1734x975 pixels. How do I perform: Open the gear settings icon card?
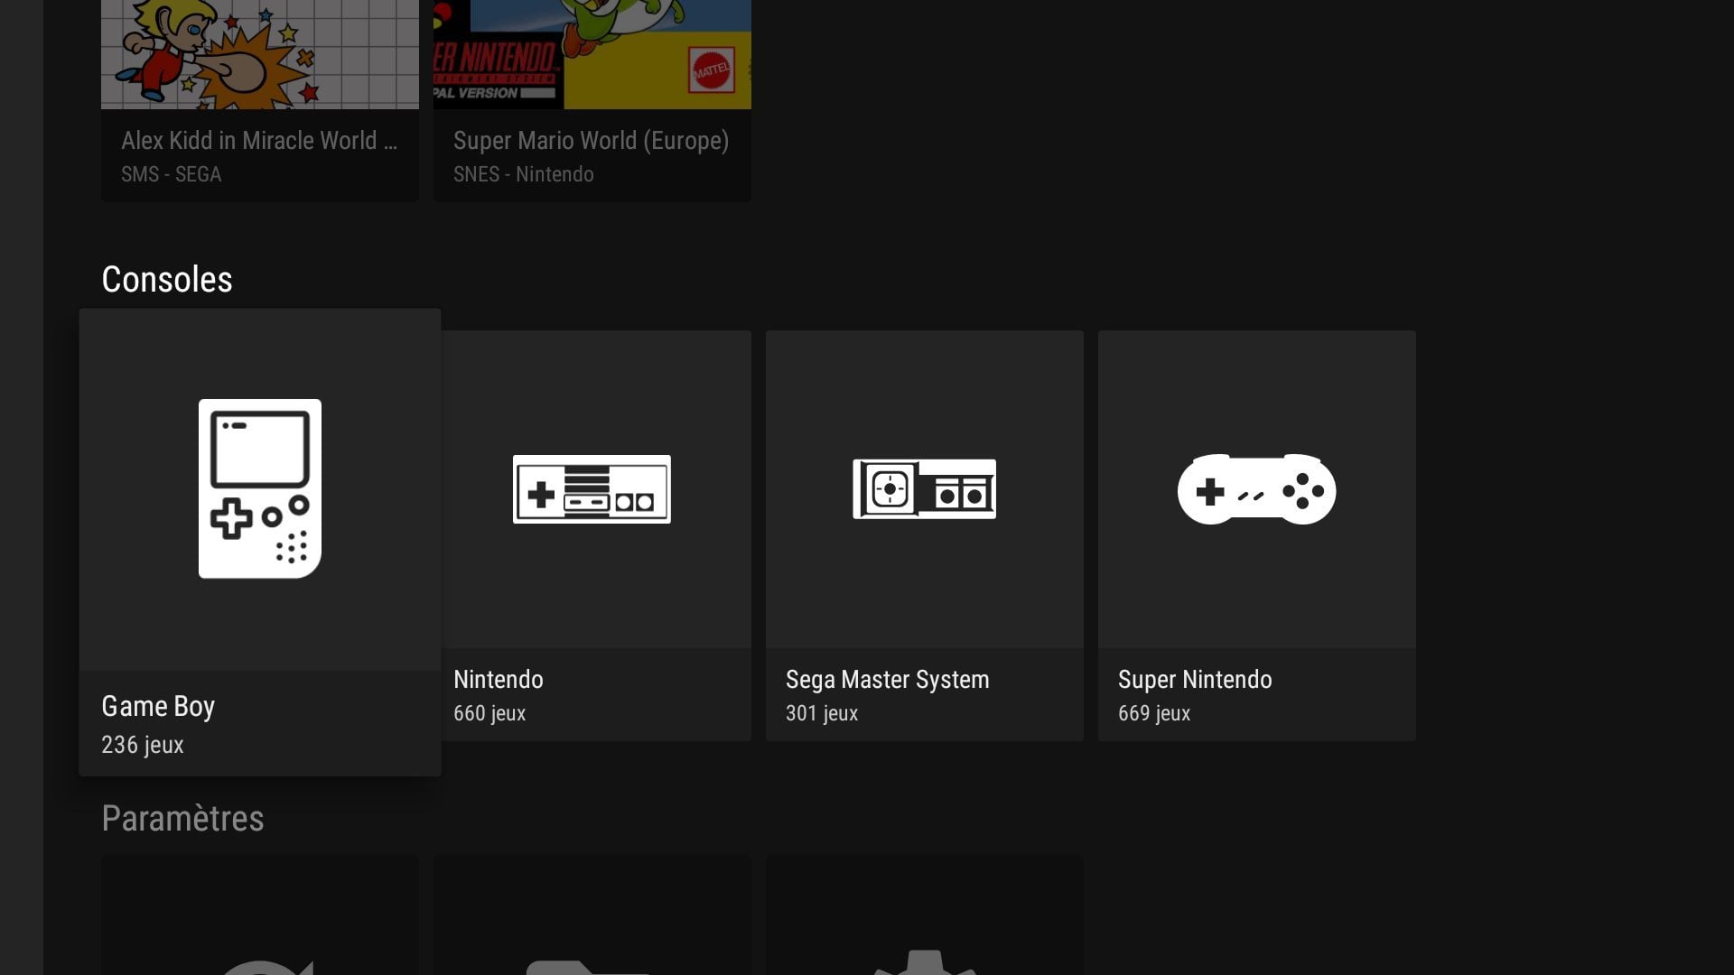pyautogui.click(x=924, y=962)
